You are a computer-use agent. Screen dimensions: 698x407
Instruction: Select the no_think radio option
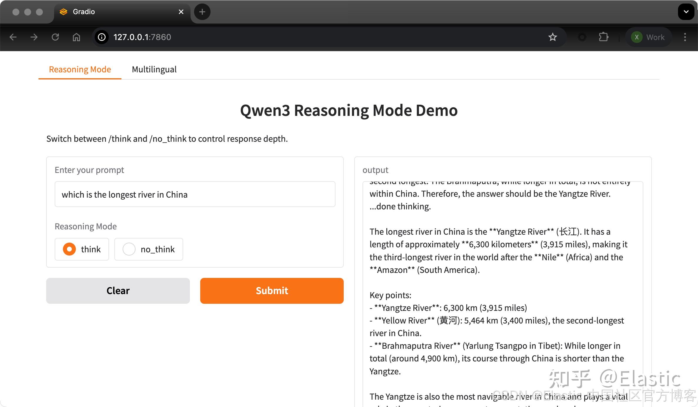pyautogui.click(x=129, y=249)
